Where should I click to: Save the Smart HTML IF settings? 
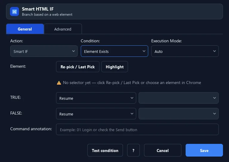pyautogui.click(x=204, y=151)
